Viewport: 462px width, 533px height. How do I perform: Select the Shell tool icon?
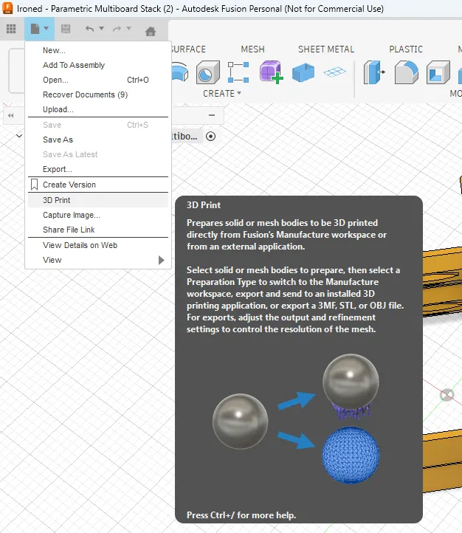click(x=438, y=72)
